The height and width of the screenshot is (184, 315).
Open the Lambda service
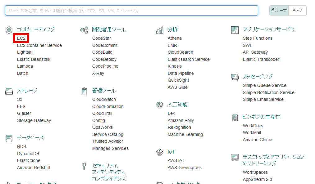(25, 66)
